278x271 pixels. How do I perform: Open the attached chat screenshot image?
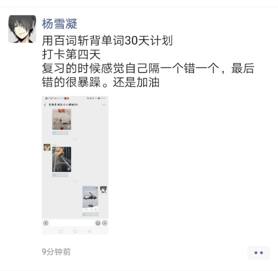click(x=75, y=165)
